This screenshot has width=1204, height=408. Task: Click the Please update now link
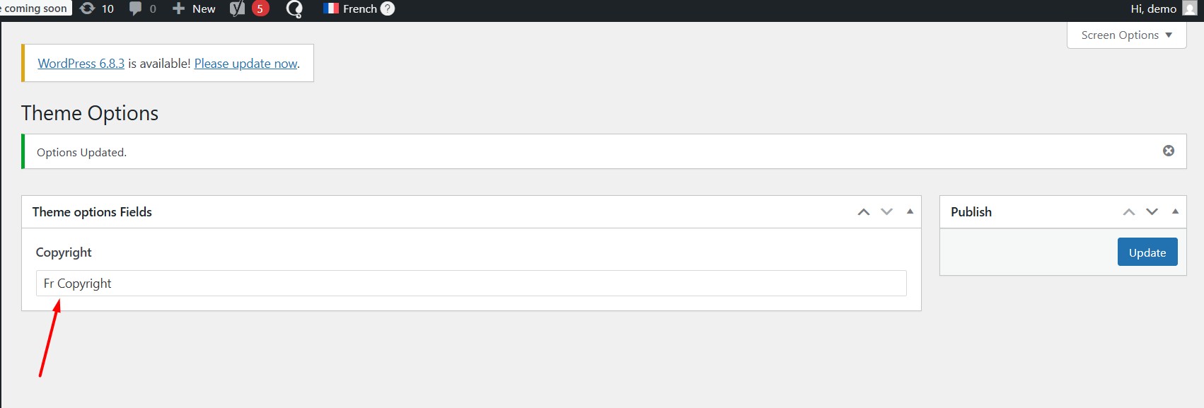(x=245, y=64)
